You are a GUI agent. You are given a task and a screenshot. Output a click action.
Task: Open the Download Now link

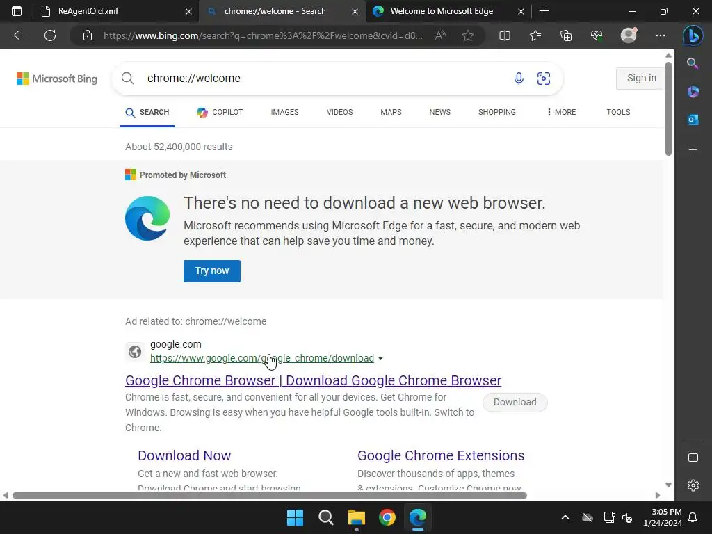pyautogui.click(x=184, y=455)
